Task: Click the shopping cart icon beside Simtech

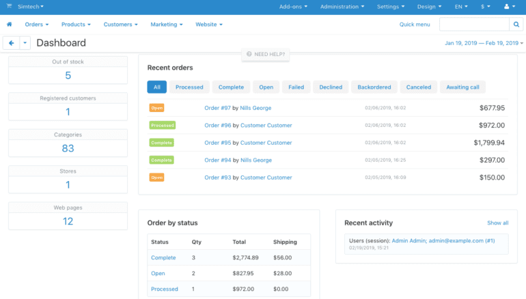Action: [x=8, y=7]
